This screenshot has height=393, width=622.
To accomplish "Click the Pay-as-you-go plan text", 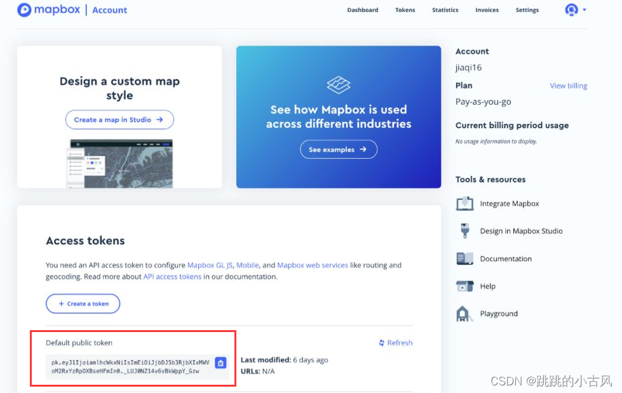I will click(483, 102).
